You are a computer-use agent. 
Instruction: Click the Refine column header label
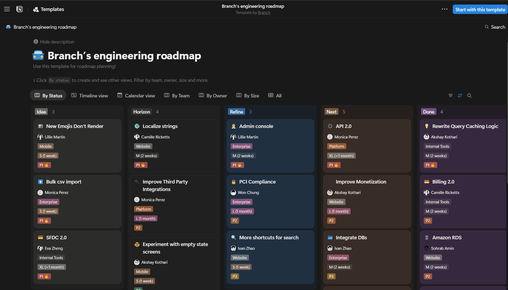(x=236, y=112)
